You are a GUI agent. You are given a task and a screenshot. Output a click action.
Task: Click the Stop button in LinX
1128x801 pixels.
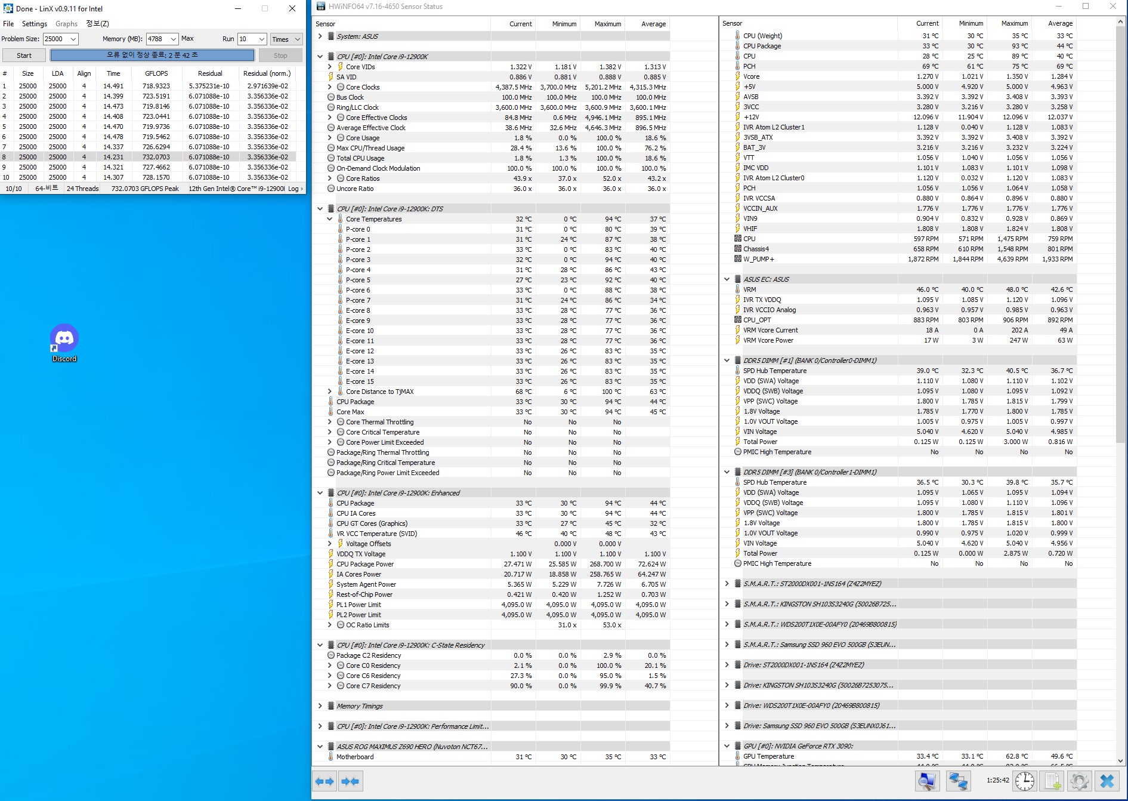pyautogui.click(x=280, y=56)
